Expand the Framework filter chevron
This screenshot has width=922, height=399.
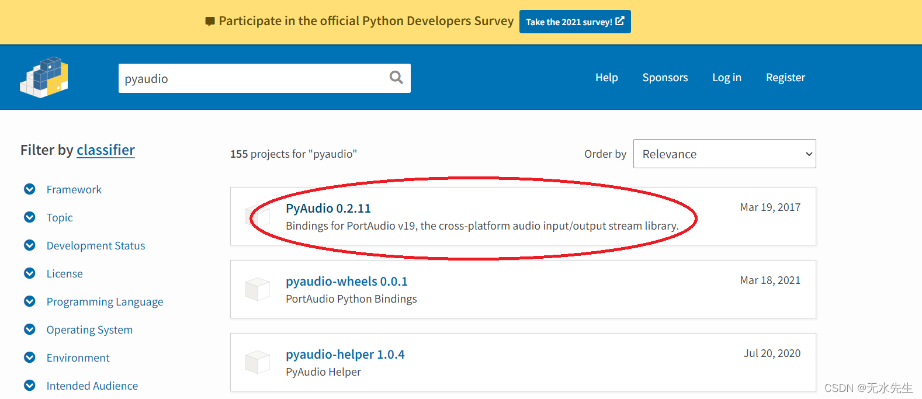(x=30, y=189)
